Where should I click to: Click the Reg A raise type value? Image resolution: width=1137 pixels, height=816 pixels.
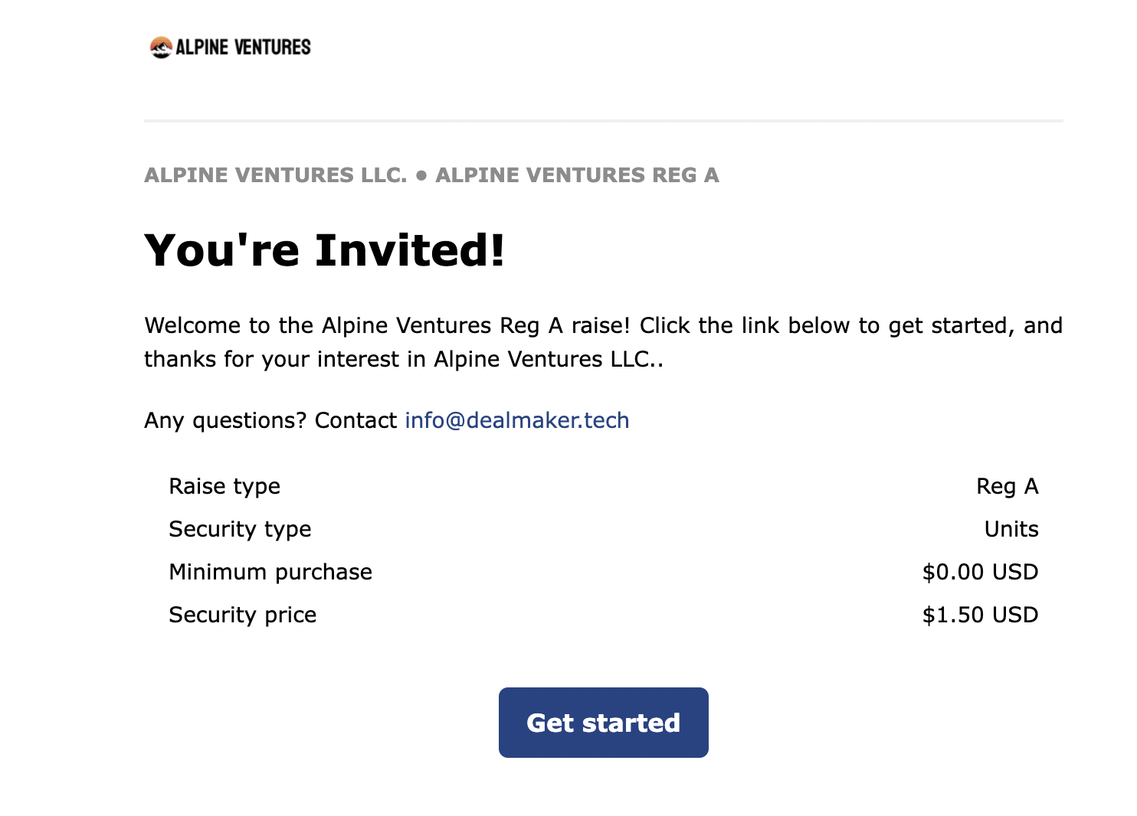(x=1008, y=486)
